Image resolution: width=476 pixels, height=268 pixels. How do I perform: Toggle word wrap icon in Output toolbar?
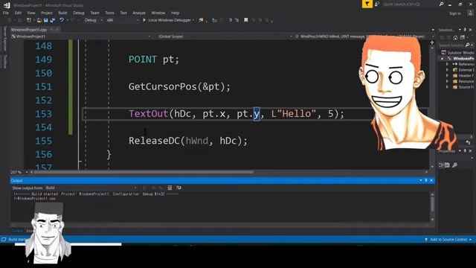(x=178, y=188)
